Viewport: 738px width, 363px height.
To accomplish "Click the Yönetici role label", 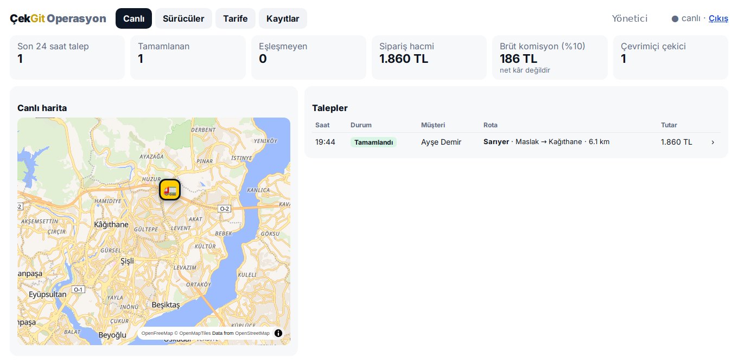I will pyautogui.click(x=629, y=18).
